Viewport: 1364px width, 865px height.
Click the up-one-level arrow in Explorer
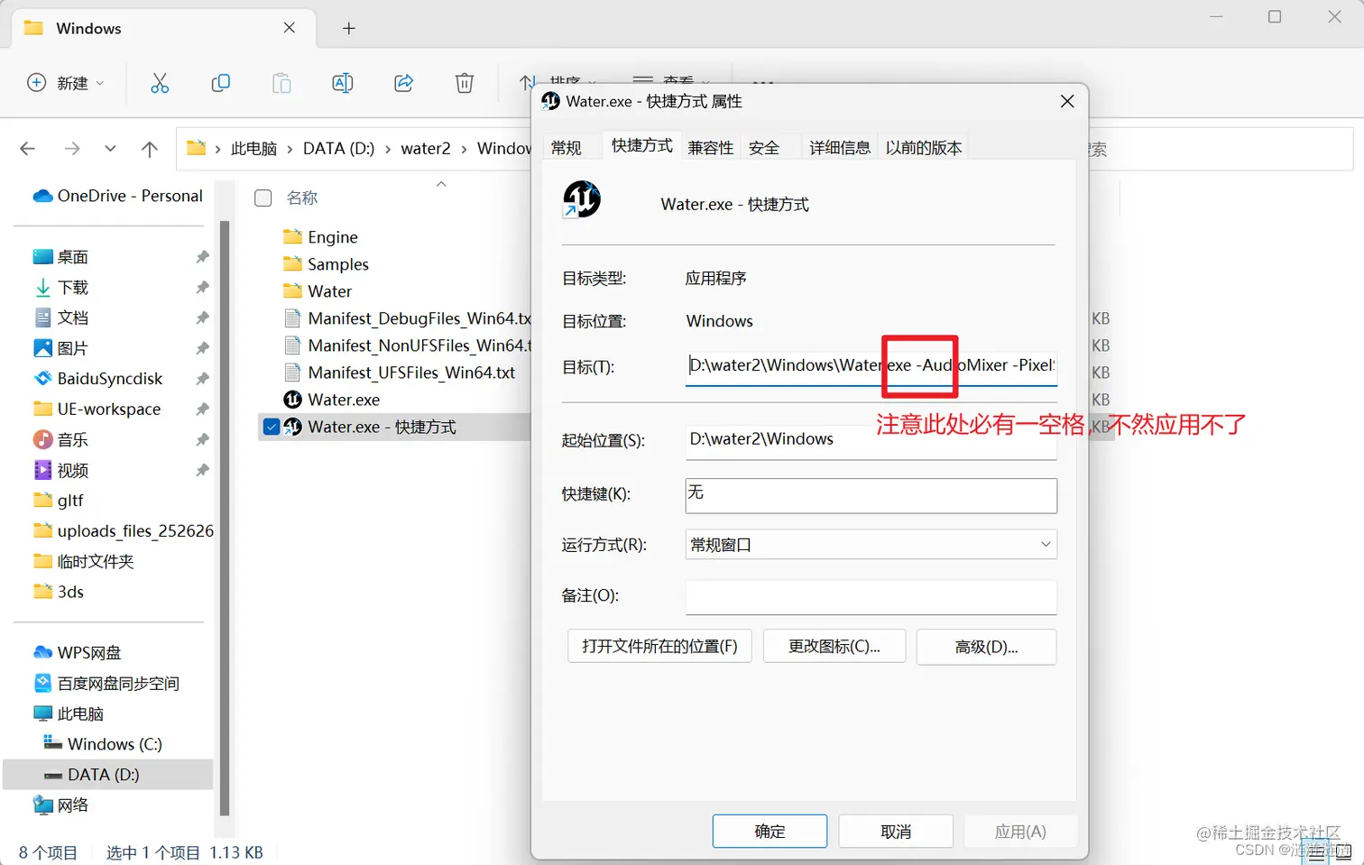pyautogui.click(x=150, y=148)
